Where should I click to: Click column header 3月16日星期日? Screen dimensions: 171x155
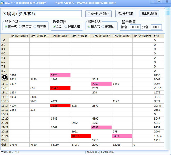[19, 36]
